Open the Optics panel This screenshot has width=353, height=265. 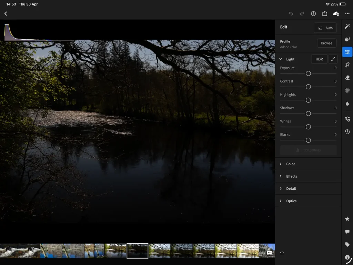pyautogui.click(x=291, y=201)
